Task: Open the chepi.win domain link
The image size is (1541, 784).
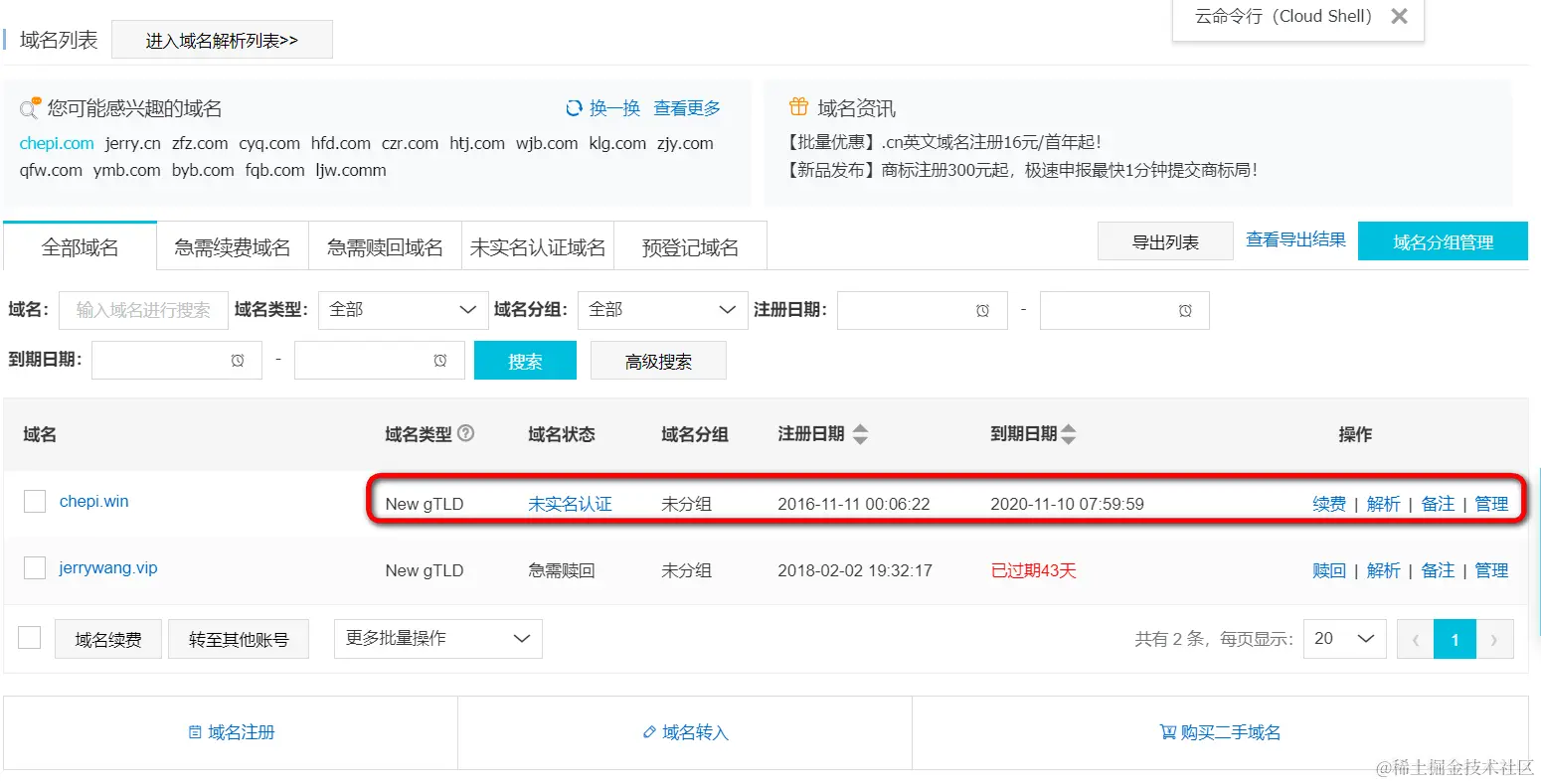Action: click(x=93, y=501)
